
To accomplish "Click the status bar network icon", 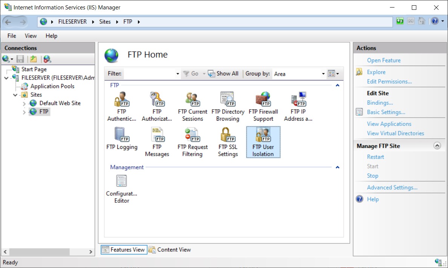I will coord(438,262).
